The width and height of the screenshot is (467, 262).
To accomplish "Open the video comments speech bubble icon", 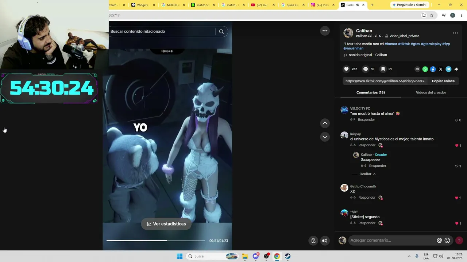I will coord(365,69).
